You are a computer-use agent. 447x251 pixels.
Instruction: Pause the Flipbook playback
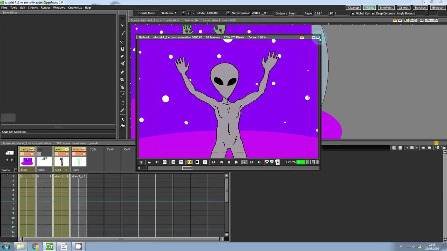pos(229,162)
